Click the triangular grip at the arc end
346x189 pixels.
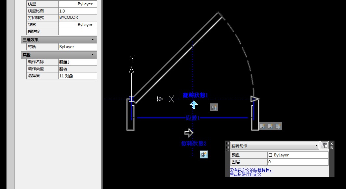254,99
